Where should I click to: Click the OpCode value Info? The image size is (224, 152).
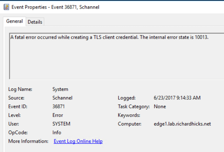coord(57,132)
